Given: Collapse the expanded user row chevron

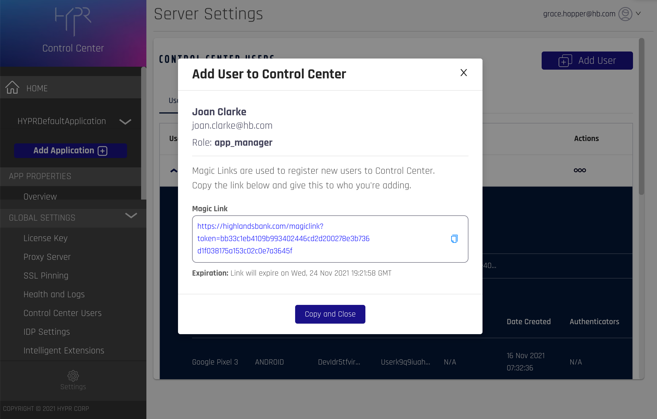Looking at the screenshot, I should (174, 171).
